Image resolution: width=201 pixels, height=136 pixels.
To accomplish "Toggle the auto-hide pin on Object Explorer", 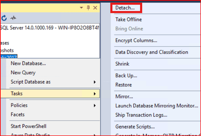I will click(88, 7).
